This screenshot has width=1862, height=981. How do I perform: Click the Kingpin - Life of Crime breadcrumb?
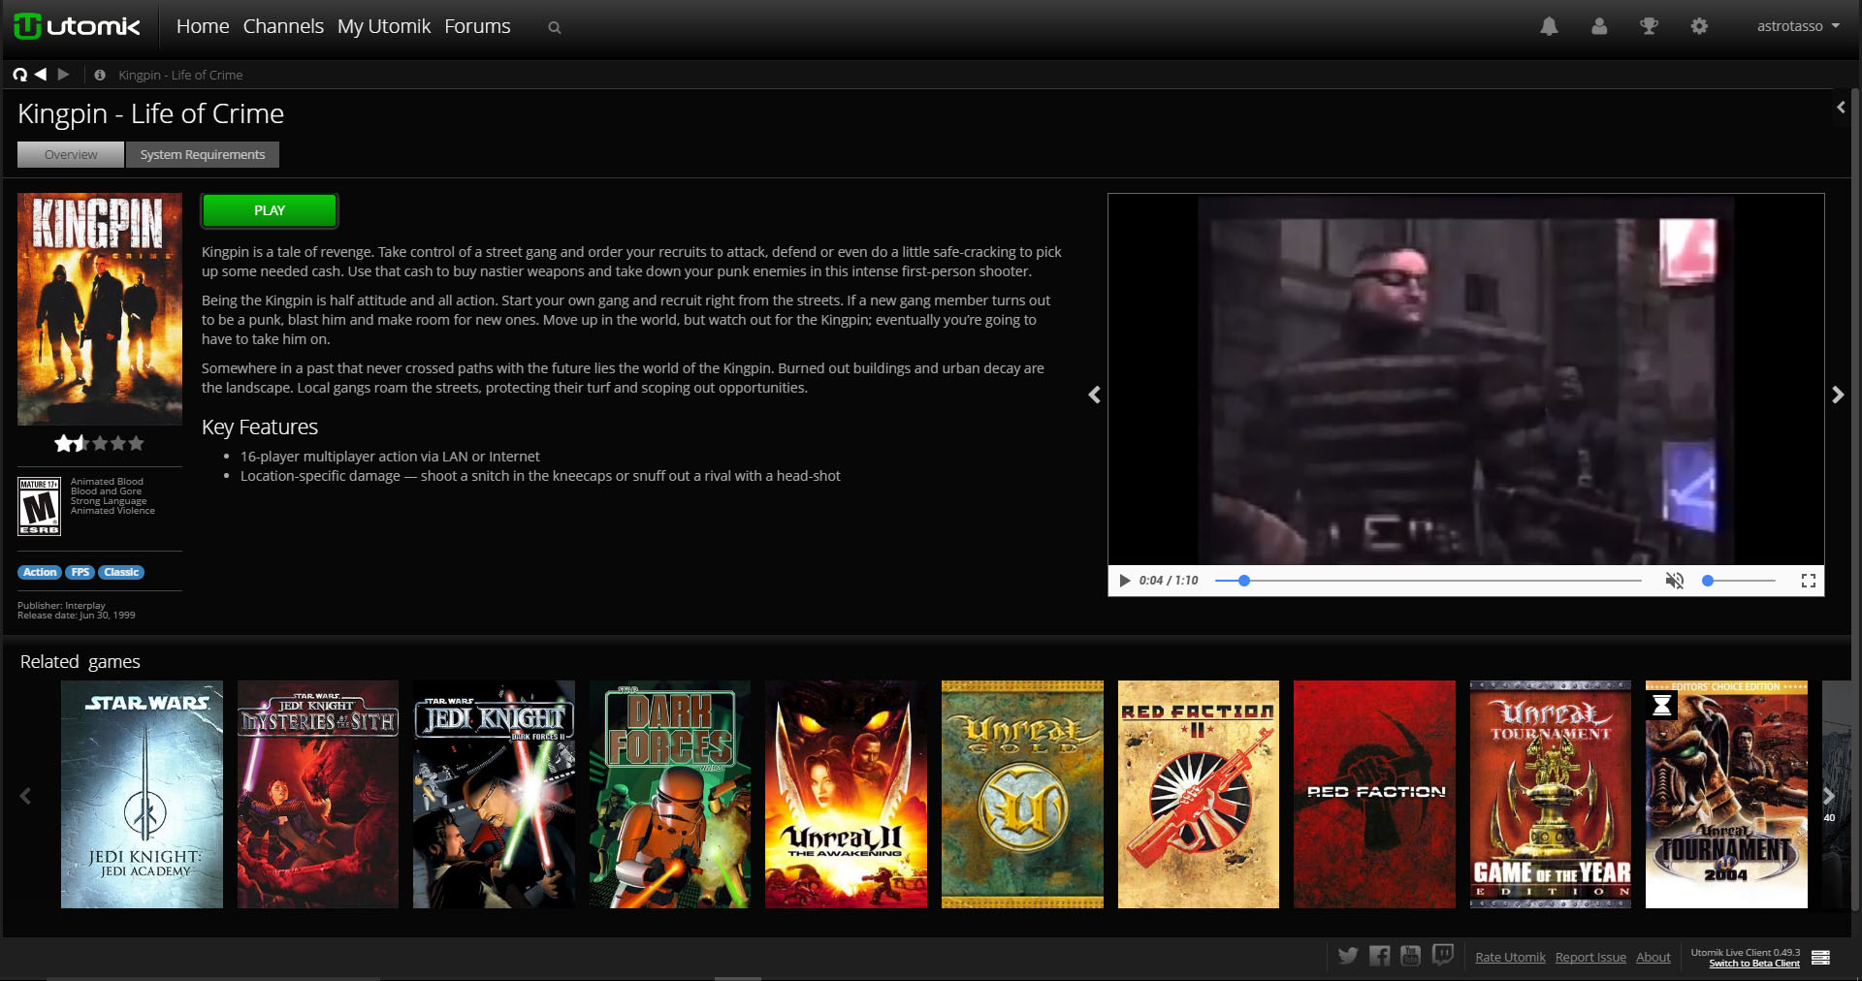pos(180,75)
